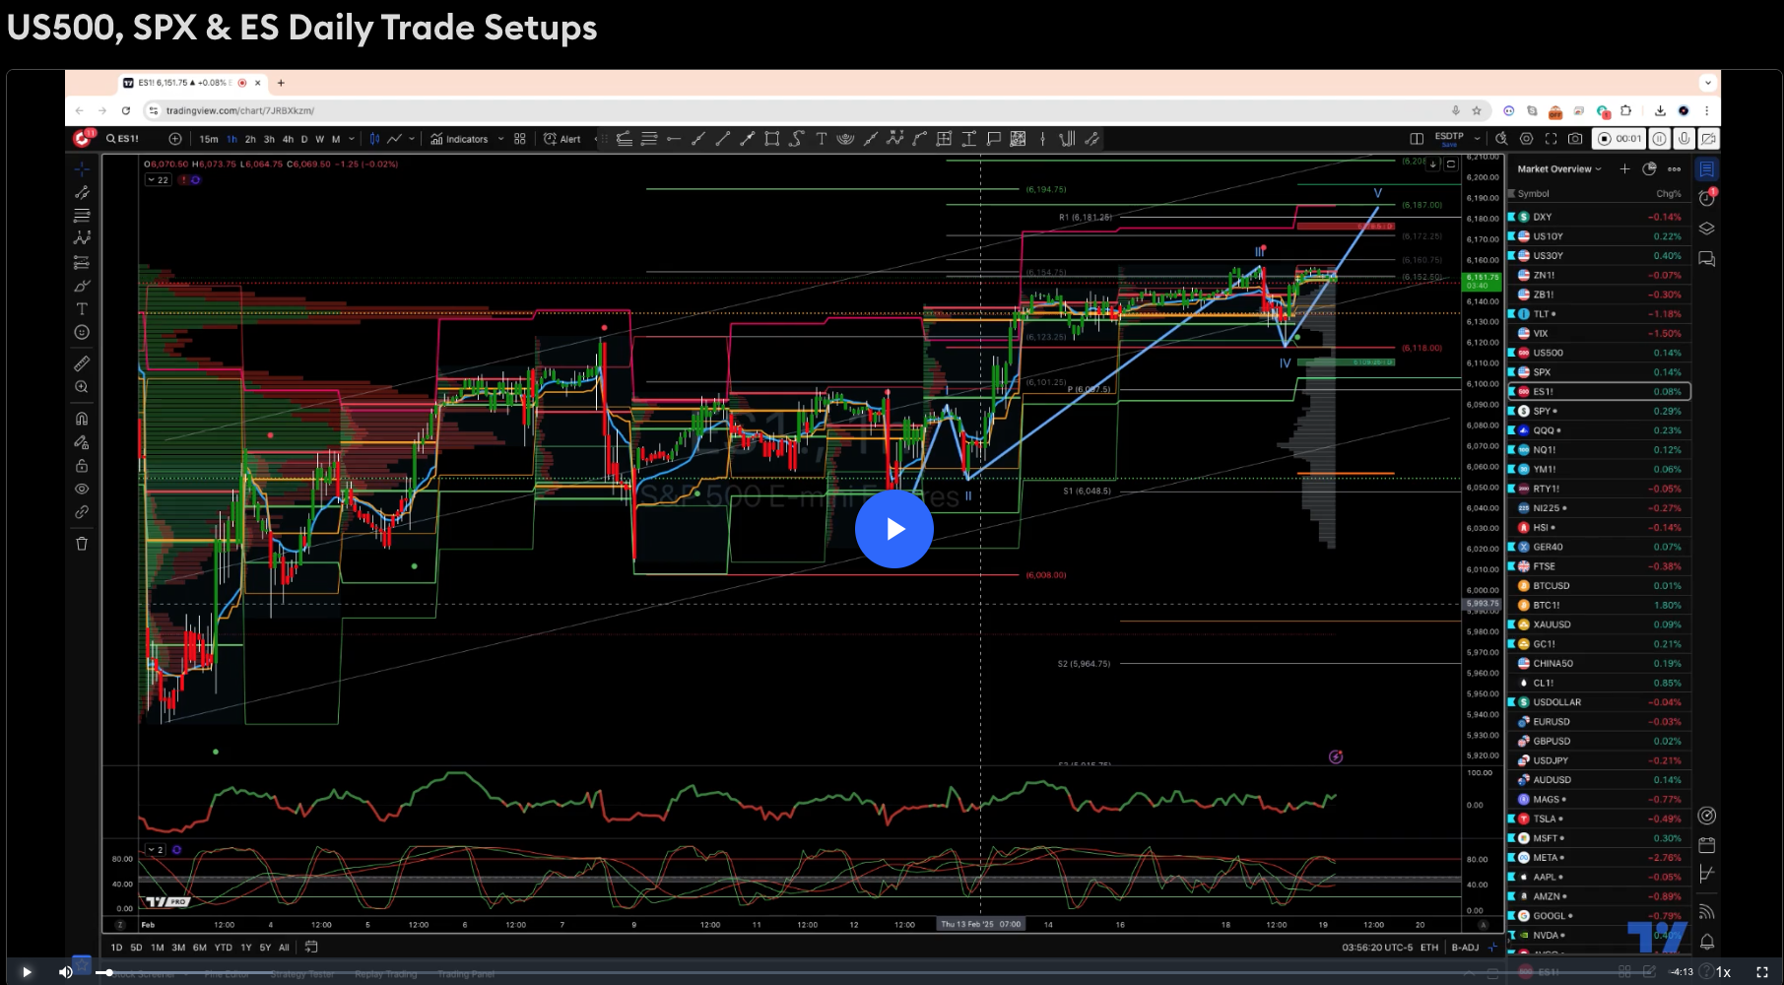Seek using the video progress bar
Screen dimensions: 1784x985
click(x=877, y=972)
